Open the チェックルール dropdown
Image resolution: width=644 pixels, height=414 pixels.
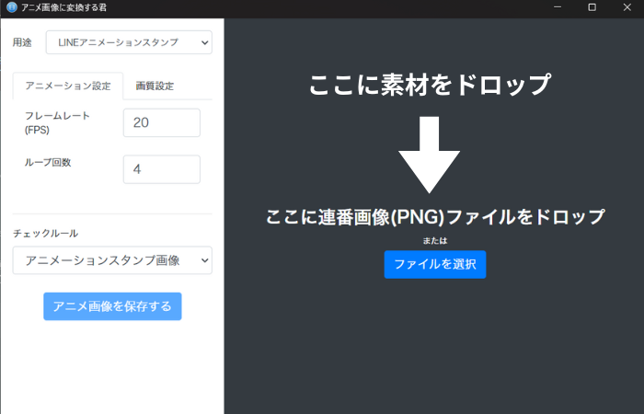click(112, 260)
